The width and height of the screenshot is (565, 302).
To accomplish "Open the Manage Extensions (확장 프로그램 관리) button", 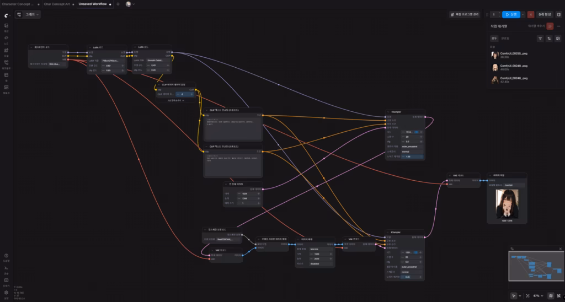I will click(464, 14).
